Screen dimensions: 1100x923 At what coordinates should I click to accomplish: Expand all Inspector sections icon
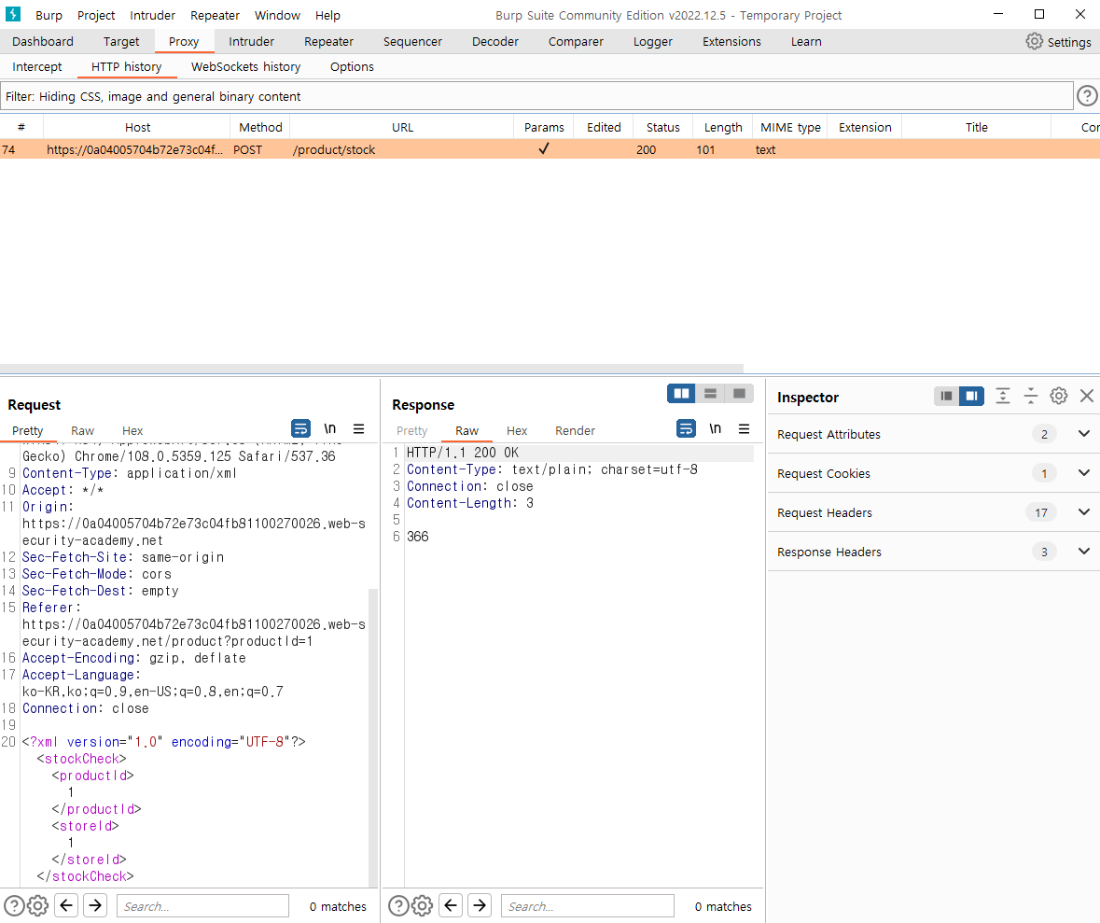click(1002, 396)
